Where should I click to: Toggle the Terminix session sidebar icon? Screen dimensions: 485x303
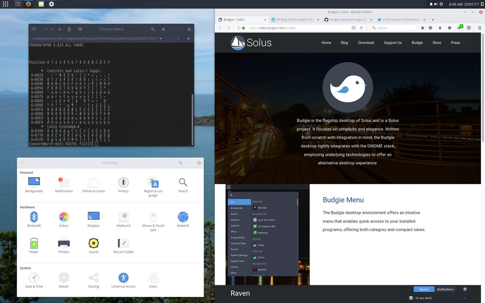point(34,29)
